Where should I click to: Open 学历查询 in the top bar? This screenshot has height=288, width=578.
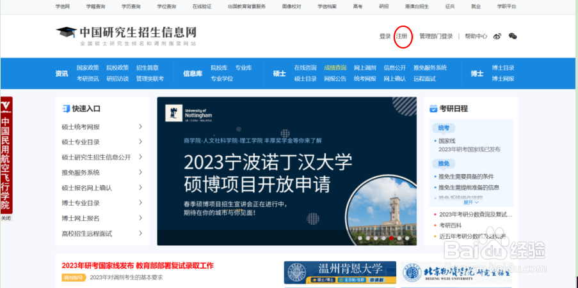[x=131, y=6]
